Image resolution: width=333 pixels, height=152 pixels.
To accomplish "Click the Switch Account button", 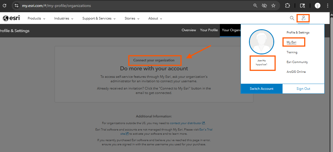I will 262,89.
